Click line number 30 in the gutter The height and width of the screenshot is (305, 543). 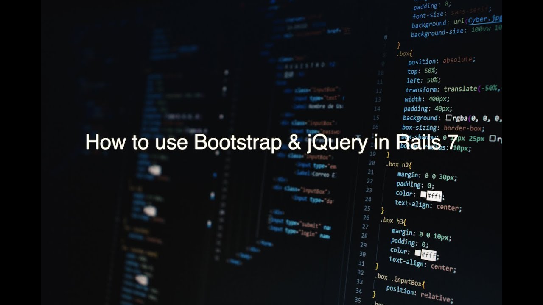363,255
